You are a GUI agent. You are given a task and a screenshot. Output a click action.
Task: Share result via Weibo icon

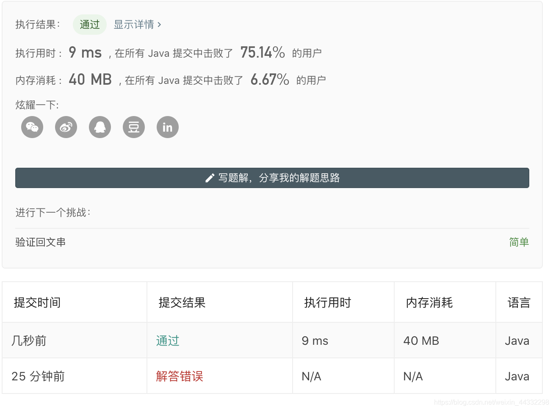pos(66,127)
